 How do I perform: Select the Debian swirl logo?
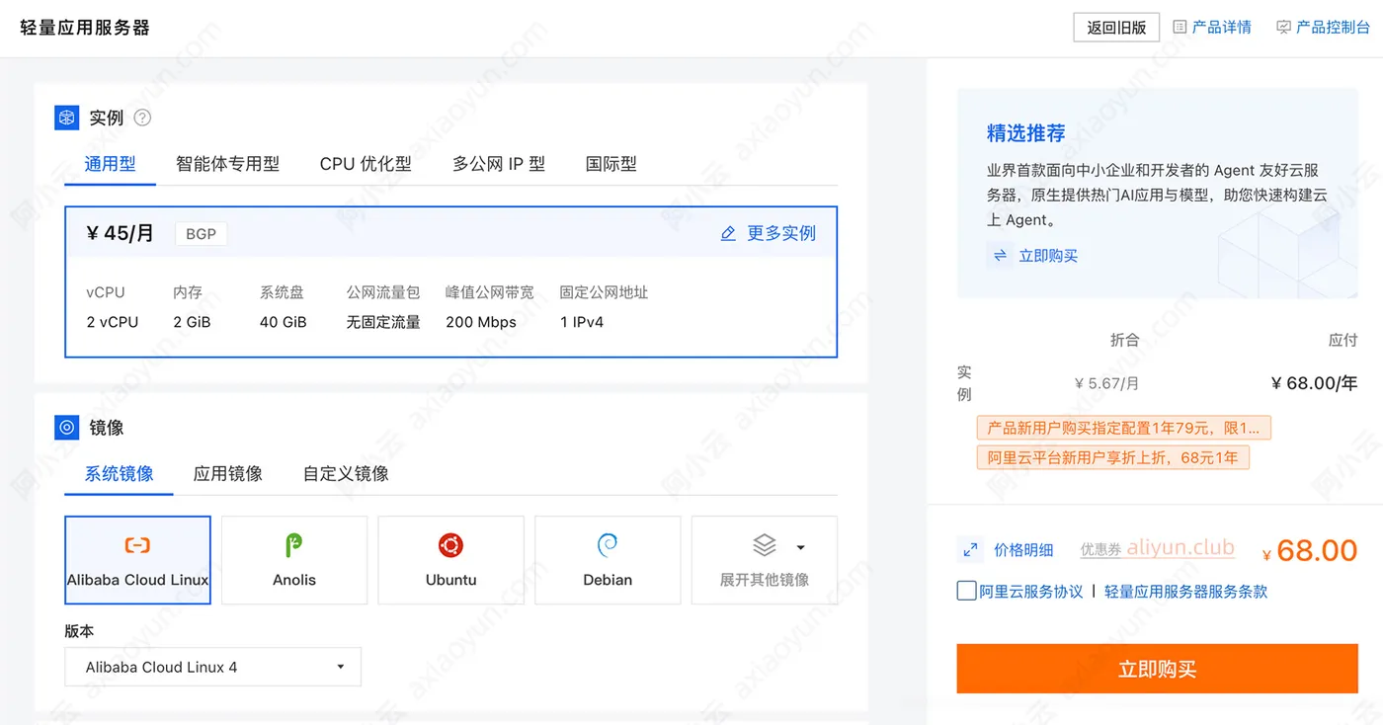coord(608,545)
